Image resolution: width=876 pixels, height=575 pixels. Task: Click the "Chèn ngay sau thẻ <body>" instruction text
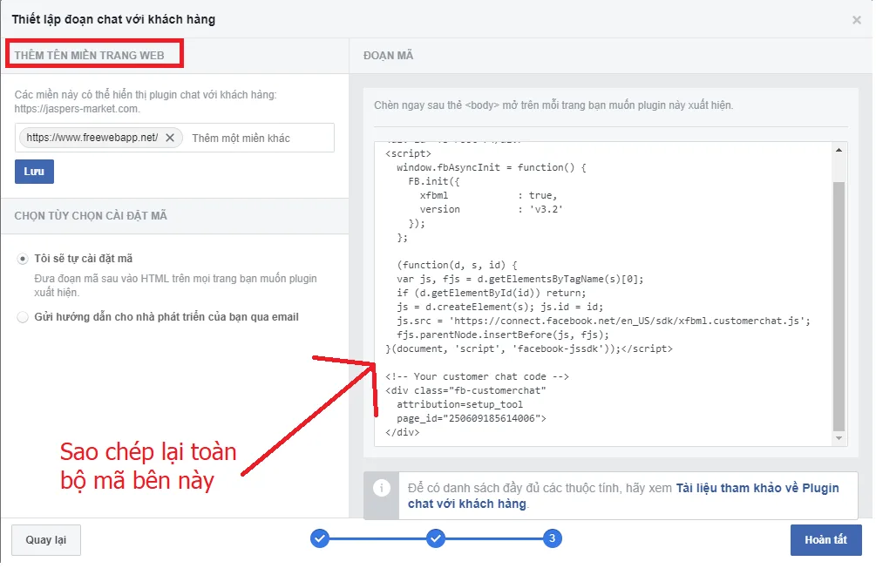tap(553, 105)
